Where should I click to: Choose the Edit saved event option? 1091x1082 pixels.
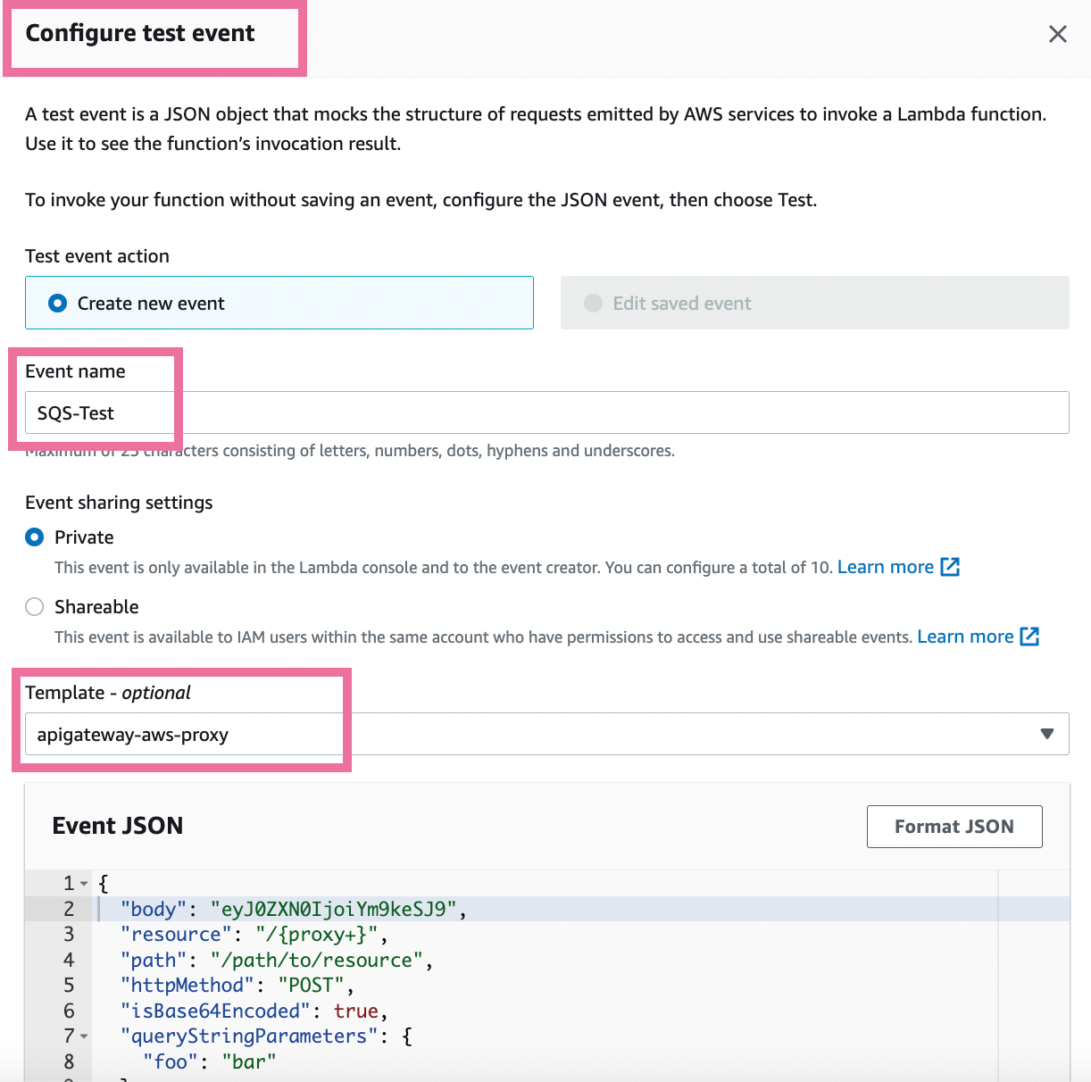tap(593, 304)
